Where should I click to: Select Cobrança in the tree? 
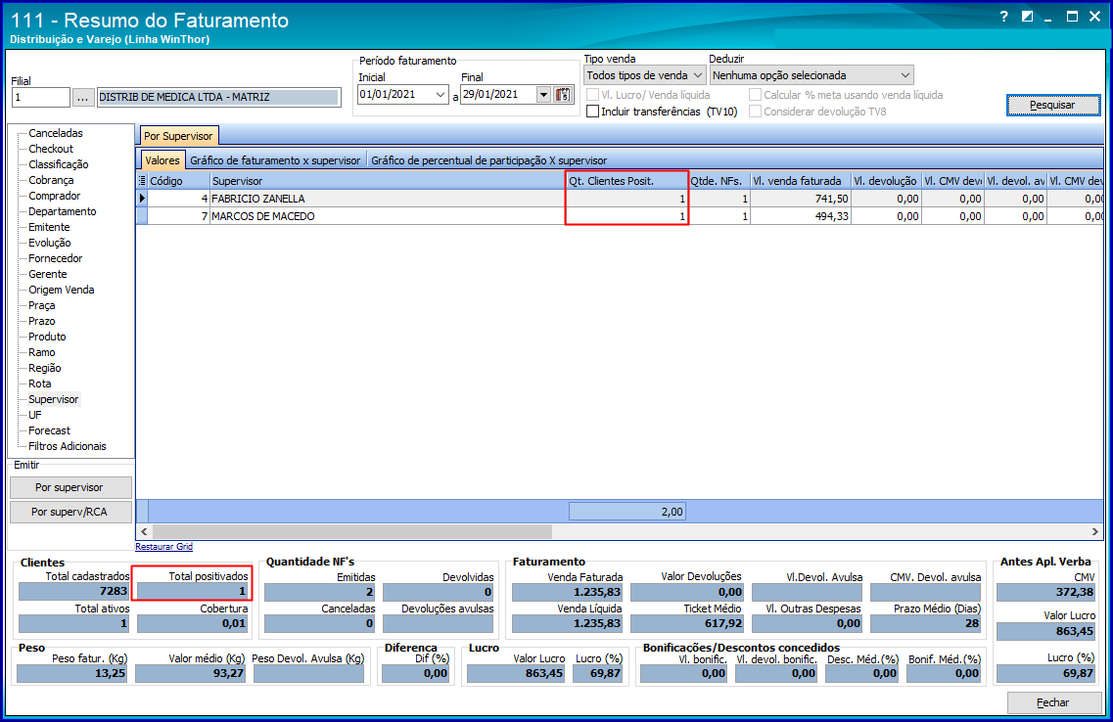coord(50,180)
